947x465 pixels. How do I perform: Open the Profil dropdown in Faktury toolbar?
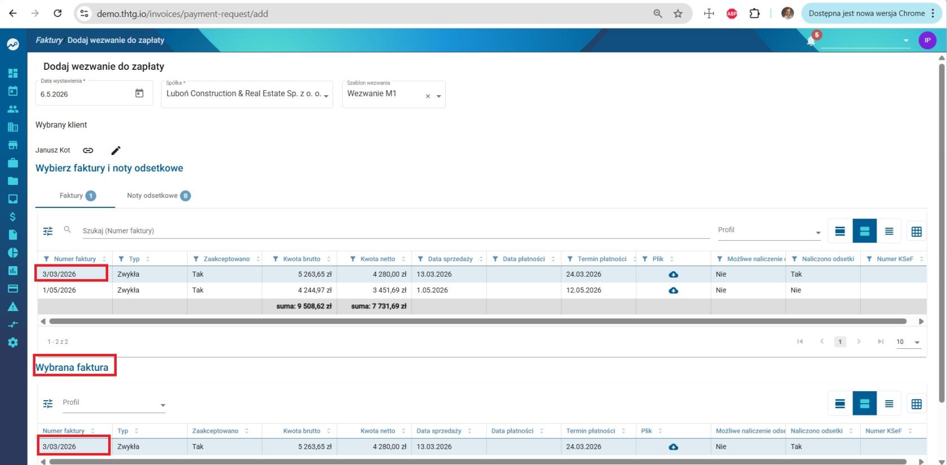click(x=769, y=231)
